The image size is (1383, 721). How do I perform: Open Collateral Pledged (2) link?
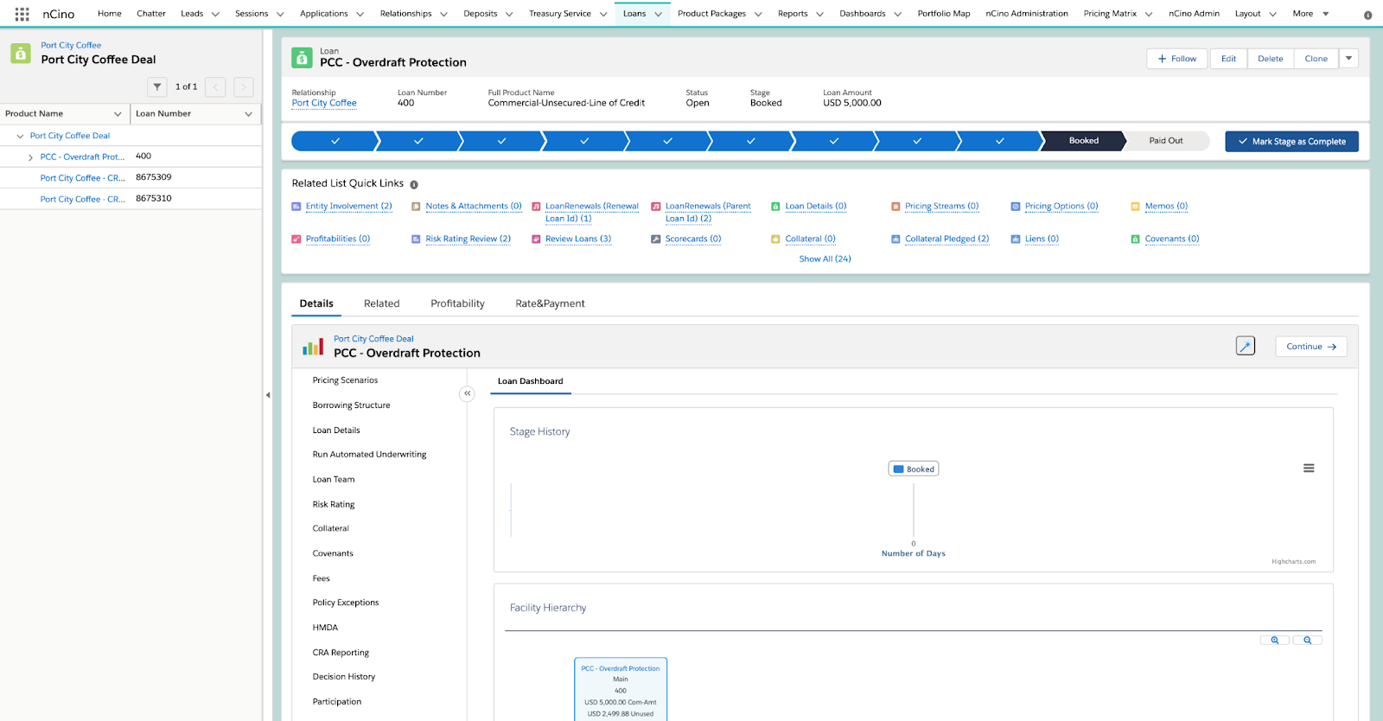coord(946,239)
